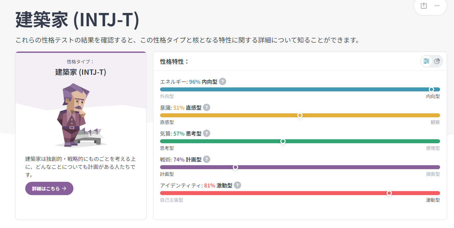Click help icon next to 戦術 計画型
The height and width of the screenshot is (228, 454).
pos(207,159)
